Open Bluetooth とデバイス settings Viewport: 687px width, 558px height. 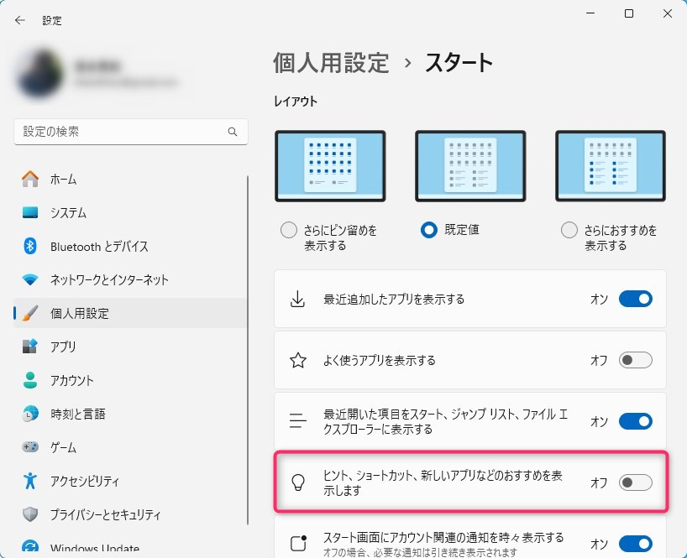[98, 246]
